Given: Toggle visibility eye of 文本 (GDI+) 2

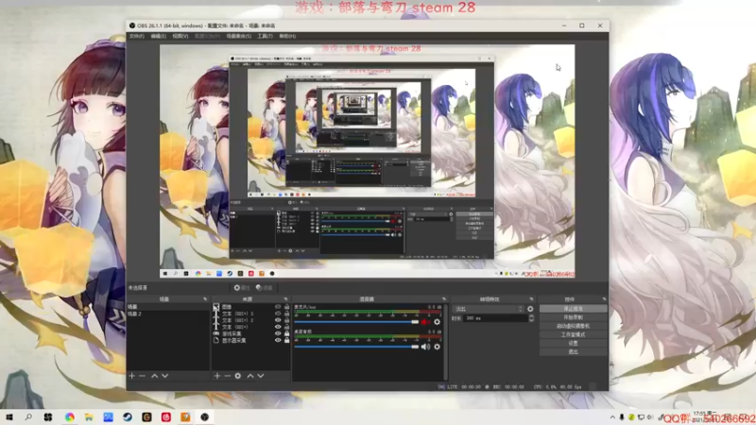Looking at the screenshot, I should pos(278,320).
